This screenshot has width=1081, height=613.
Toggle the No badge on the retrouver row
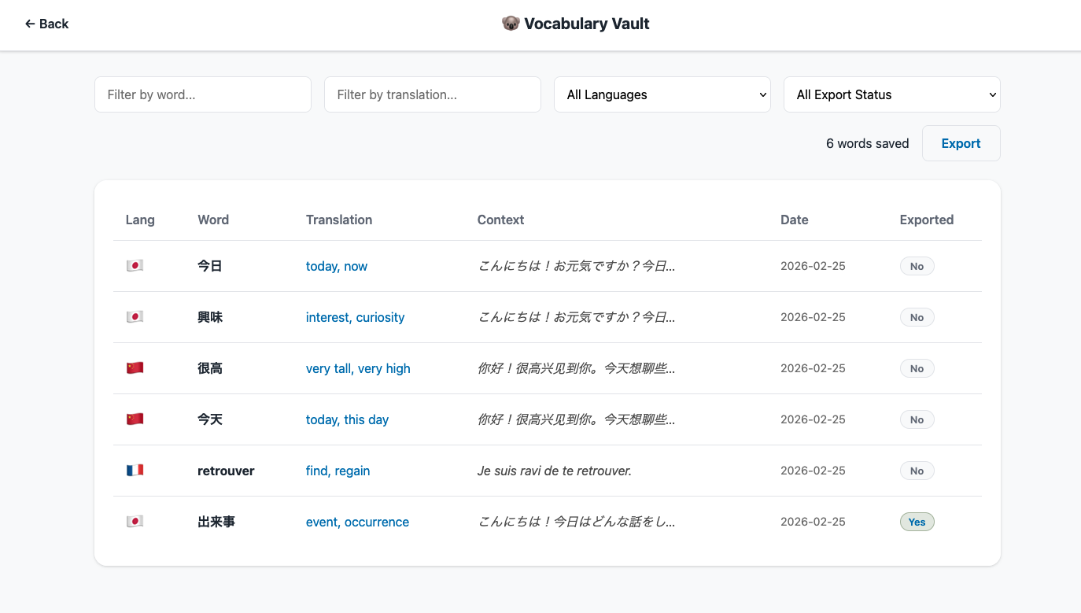tap(917, 470)
